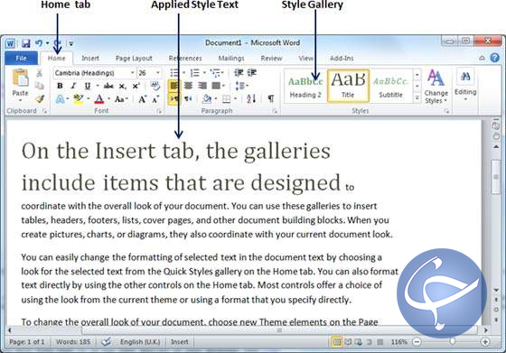This screenshot has height=353, width=506.
Task: Click English (U.K.) language indicator
Action: pyautogui.click(x=140, y=342)
